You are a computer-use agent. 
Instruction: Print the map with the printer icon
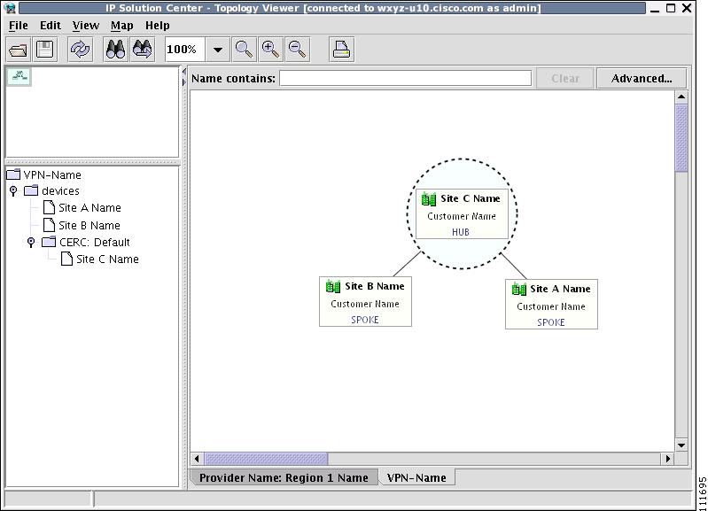(x=341, y=50)
